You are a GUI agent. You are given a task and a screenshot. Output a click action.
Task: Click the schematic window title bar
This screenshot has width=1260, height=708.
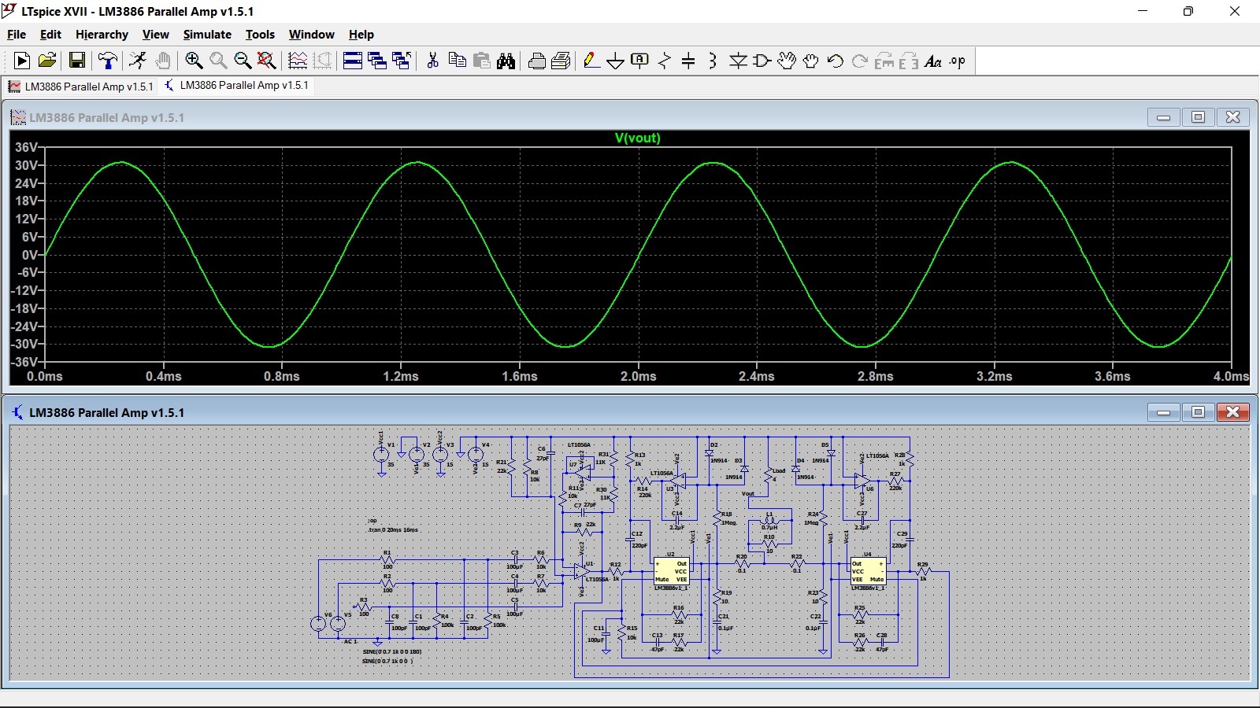pos(630,412)
